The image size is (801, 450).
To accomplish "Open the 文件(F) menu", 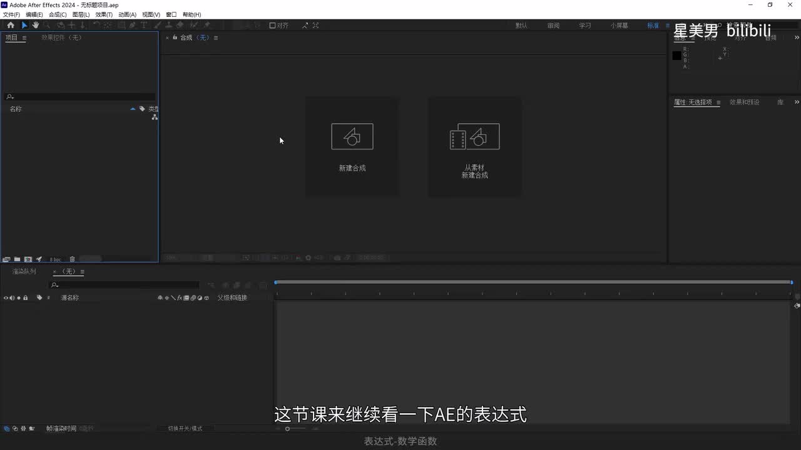I will pos(11,14).
